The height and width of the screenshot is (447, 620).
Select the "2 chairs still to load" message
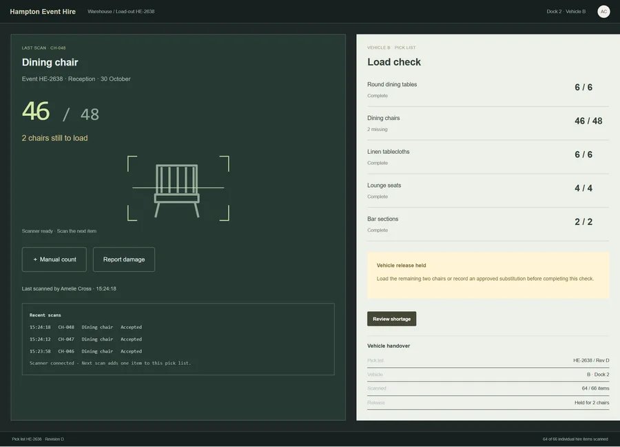(55, 138)
